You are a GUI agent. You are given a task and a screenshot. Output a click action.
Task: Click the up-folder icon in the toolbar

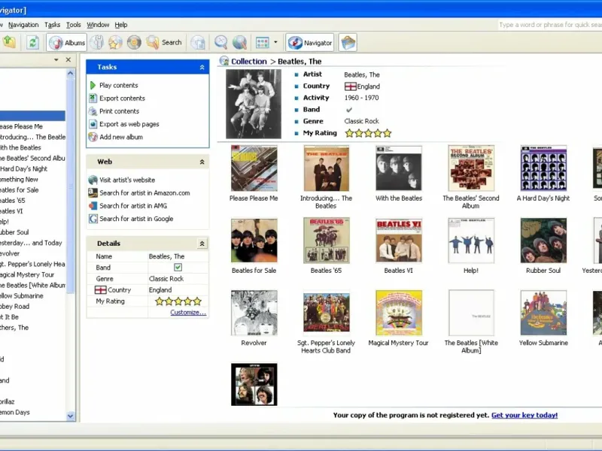point(9,42)
